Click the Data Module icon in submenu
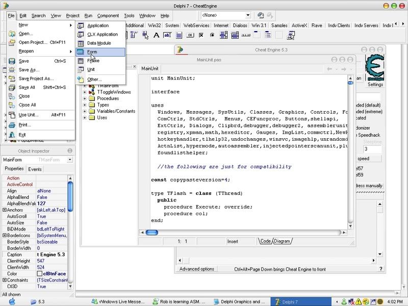Image resolution: width=408 pixels, height=306 pixels. (x=81, y=43)
